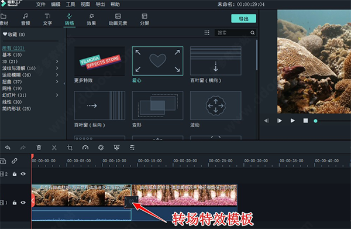The width and height of the screenshot is (351, 229).
Task: Select 网格 (19) category
Action: tap(12, 88)
